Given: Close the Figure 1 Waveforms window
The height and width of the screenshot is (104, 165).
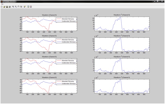Looking at the screenshot, I should tap(162, 2).
